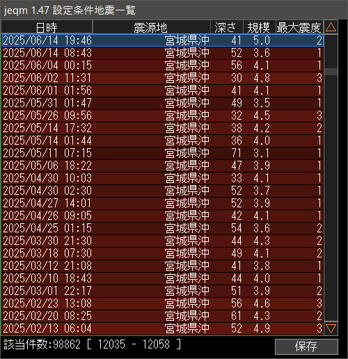This screenshot has width=348, height=359.
Task: Click the scrollbar thumb in the list
Action: click(x=331, y=72)
